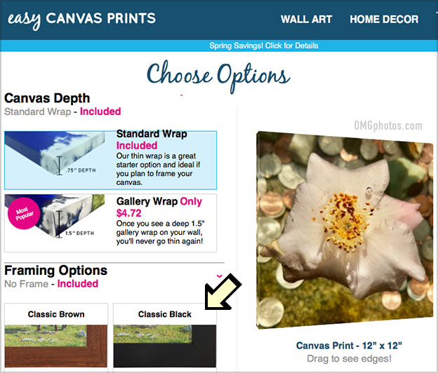This screenshot has height=373, width=438.
Task: Click the Framing Options section heading
Action: click(x=56, y=271)
